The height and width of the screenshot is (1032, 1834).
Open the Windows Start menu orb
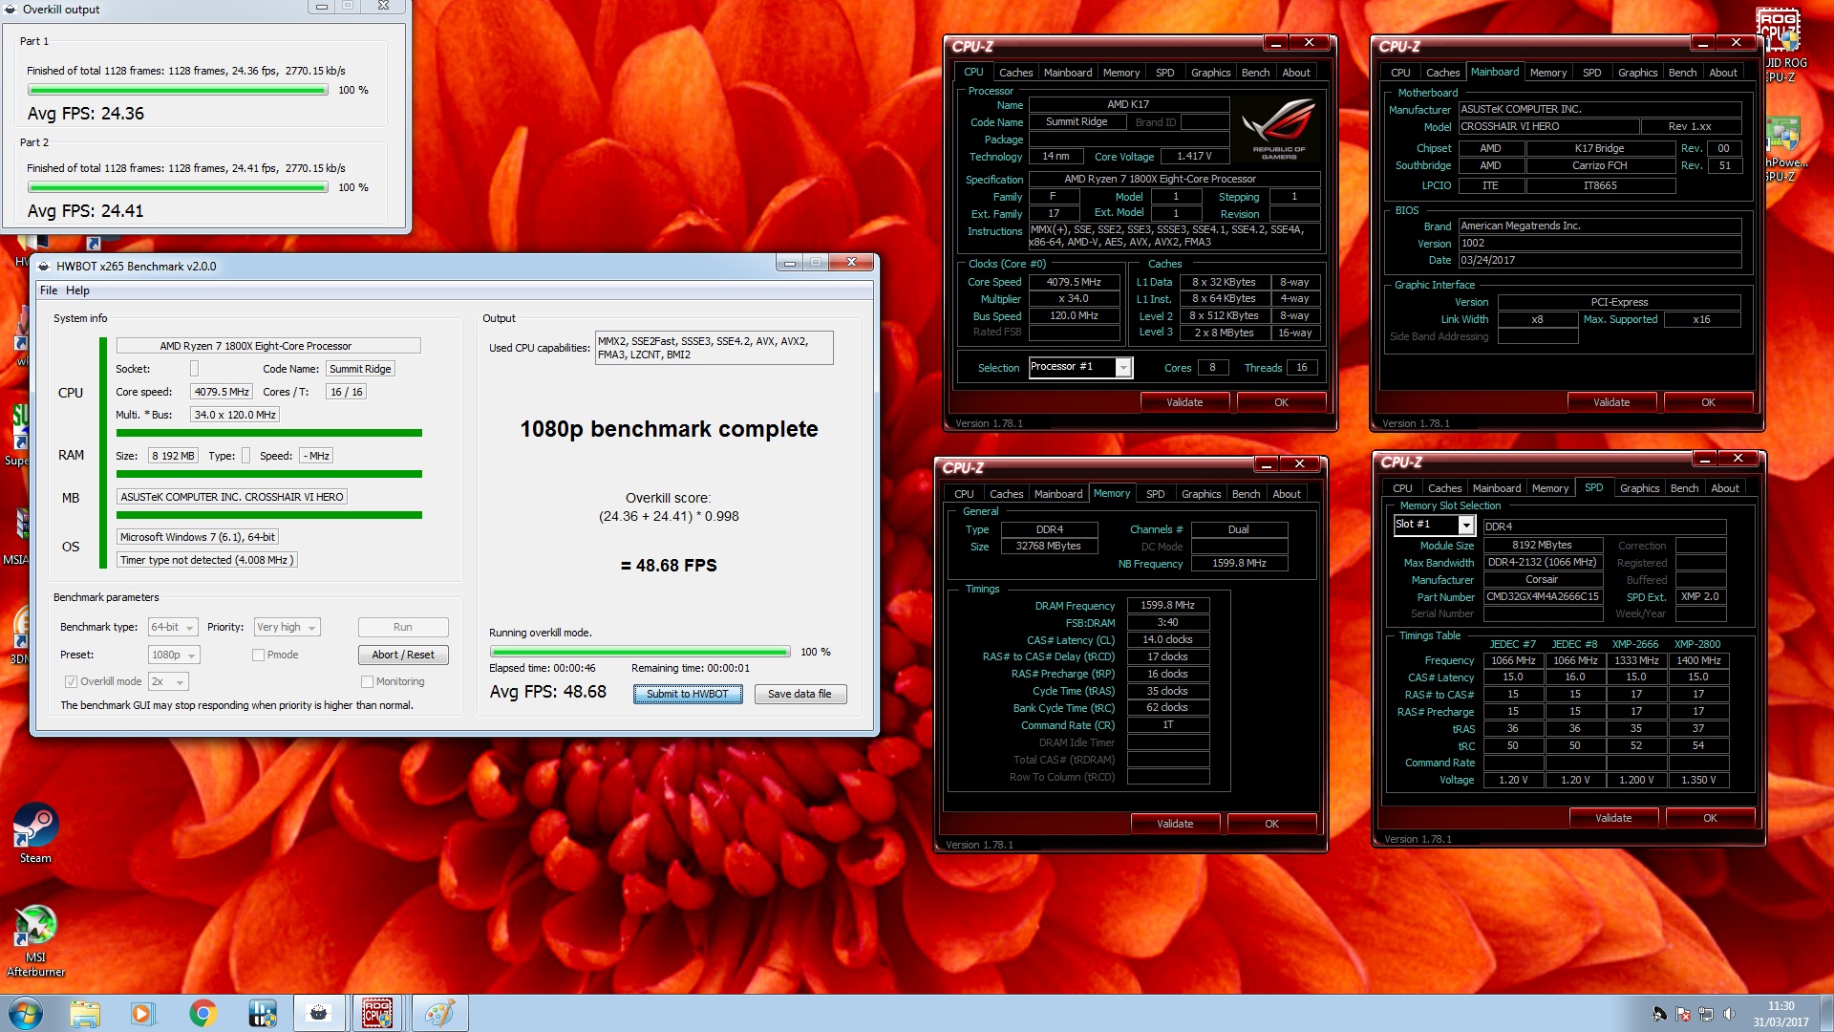coord(25,1013)
